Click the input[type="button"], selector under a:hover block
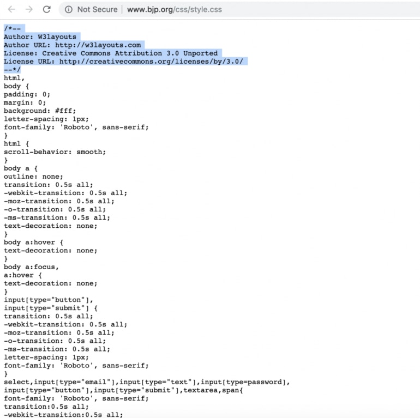The height and width of the screenshot is (418, 420). [x=49, y=300]
